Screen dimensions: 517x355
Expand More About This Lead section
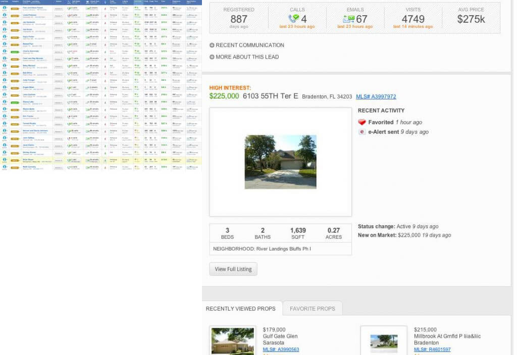(x=244, y=57)
